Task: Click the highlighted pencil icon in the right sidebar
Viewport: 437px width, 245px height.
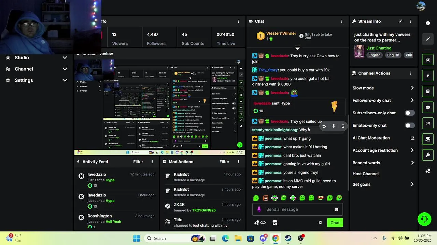Action: [428, 39]
